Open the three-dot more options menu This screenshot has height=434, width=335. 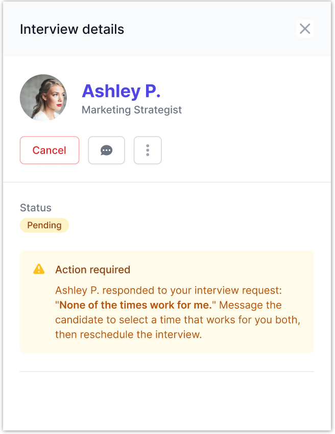pos(148,150)
